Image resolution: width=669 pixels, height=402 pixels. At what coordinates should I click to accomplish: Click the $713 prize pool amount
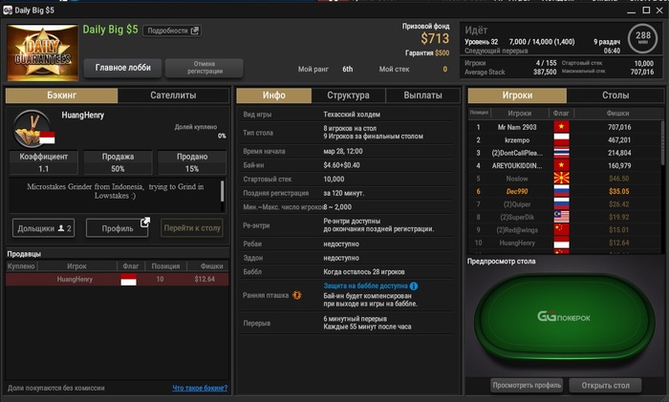(x=435, y=39)
